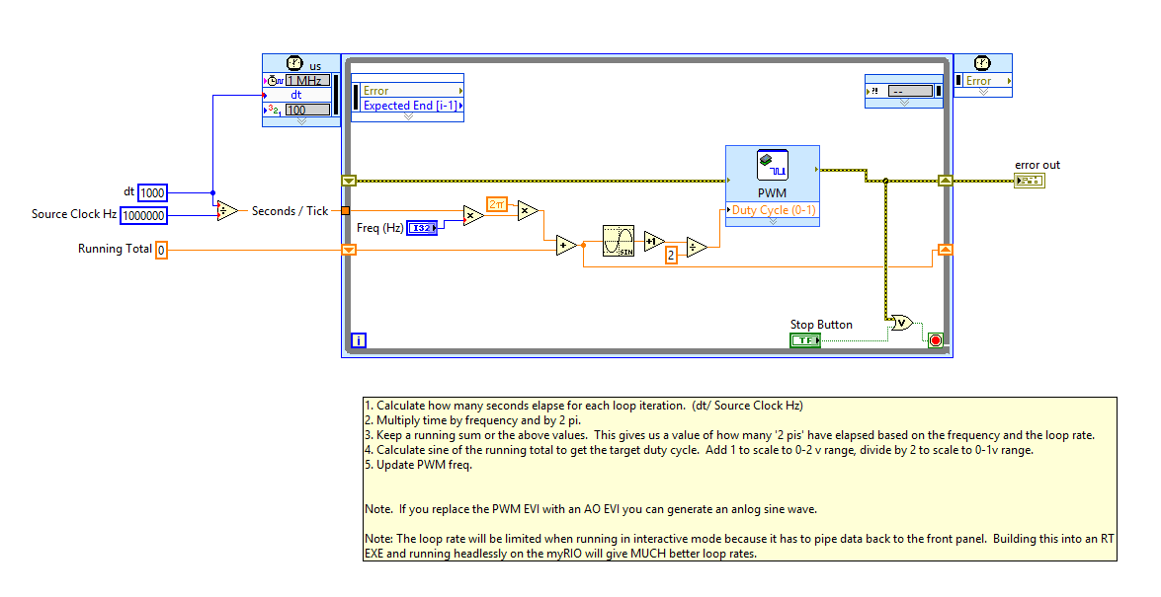Select the 1 MHz source clock field

coord(307,80)
